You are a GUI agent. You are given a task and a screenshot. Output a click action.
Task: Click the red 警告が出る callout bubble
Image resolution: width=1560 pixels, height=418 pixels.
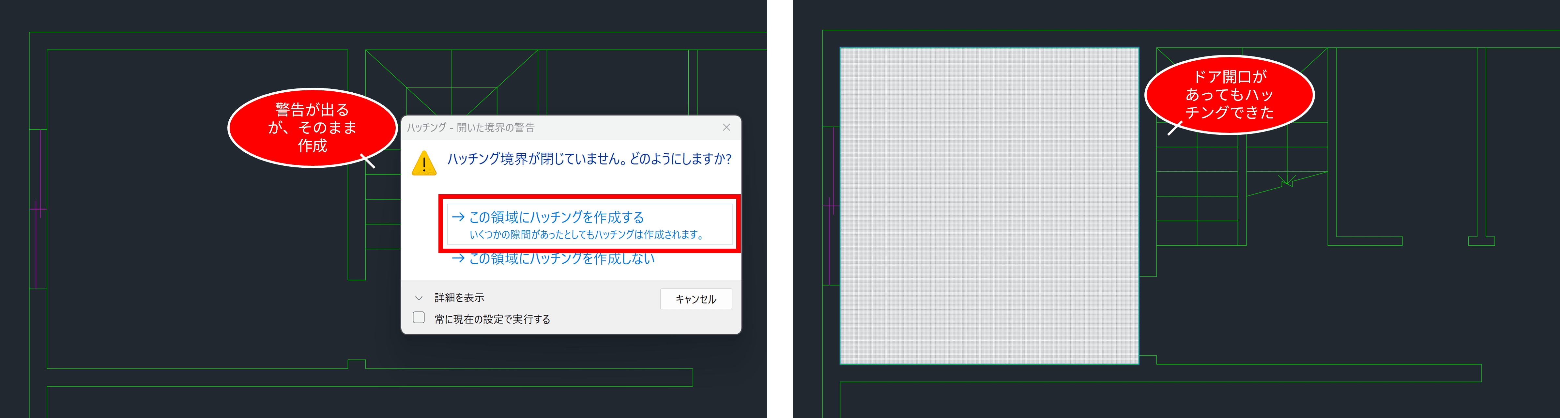(312, 127)
